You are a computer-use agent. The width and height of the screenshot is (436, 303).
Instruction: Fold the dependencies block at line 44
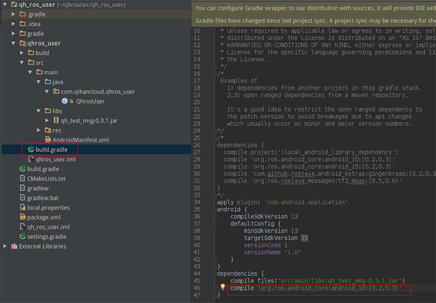[x=214, y=274]
